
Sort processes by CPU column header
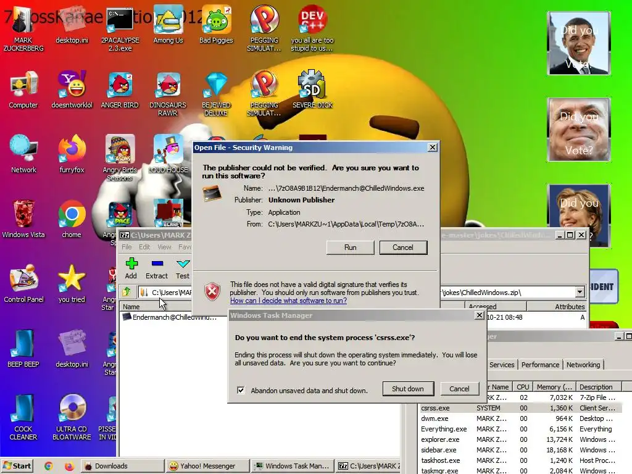coord(523,387)
